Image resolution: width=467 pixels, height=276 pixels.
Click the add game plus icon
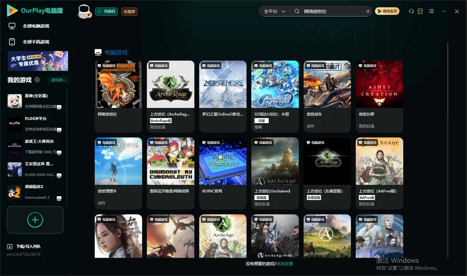click(x=35, y=220)
